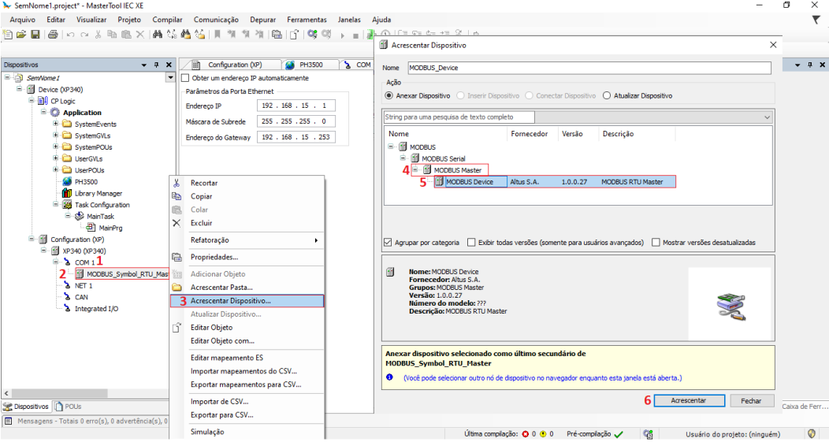
Task: Choose Acrescentar Dispositivo... from context menu
Action: [230, 301]
